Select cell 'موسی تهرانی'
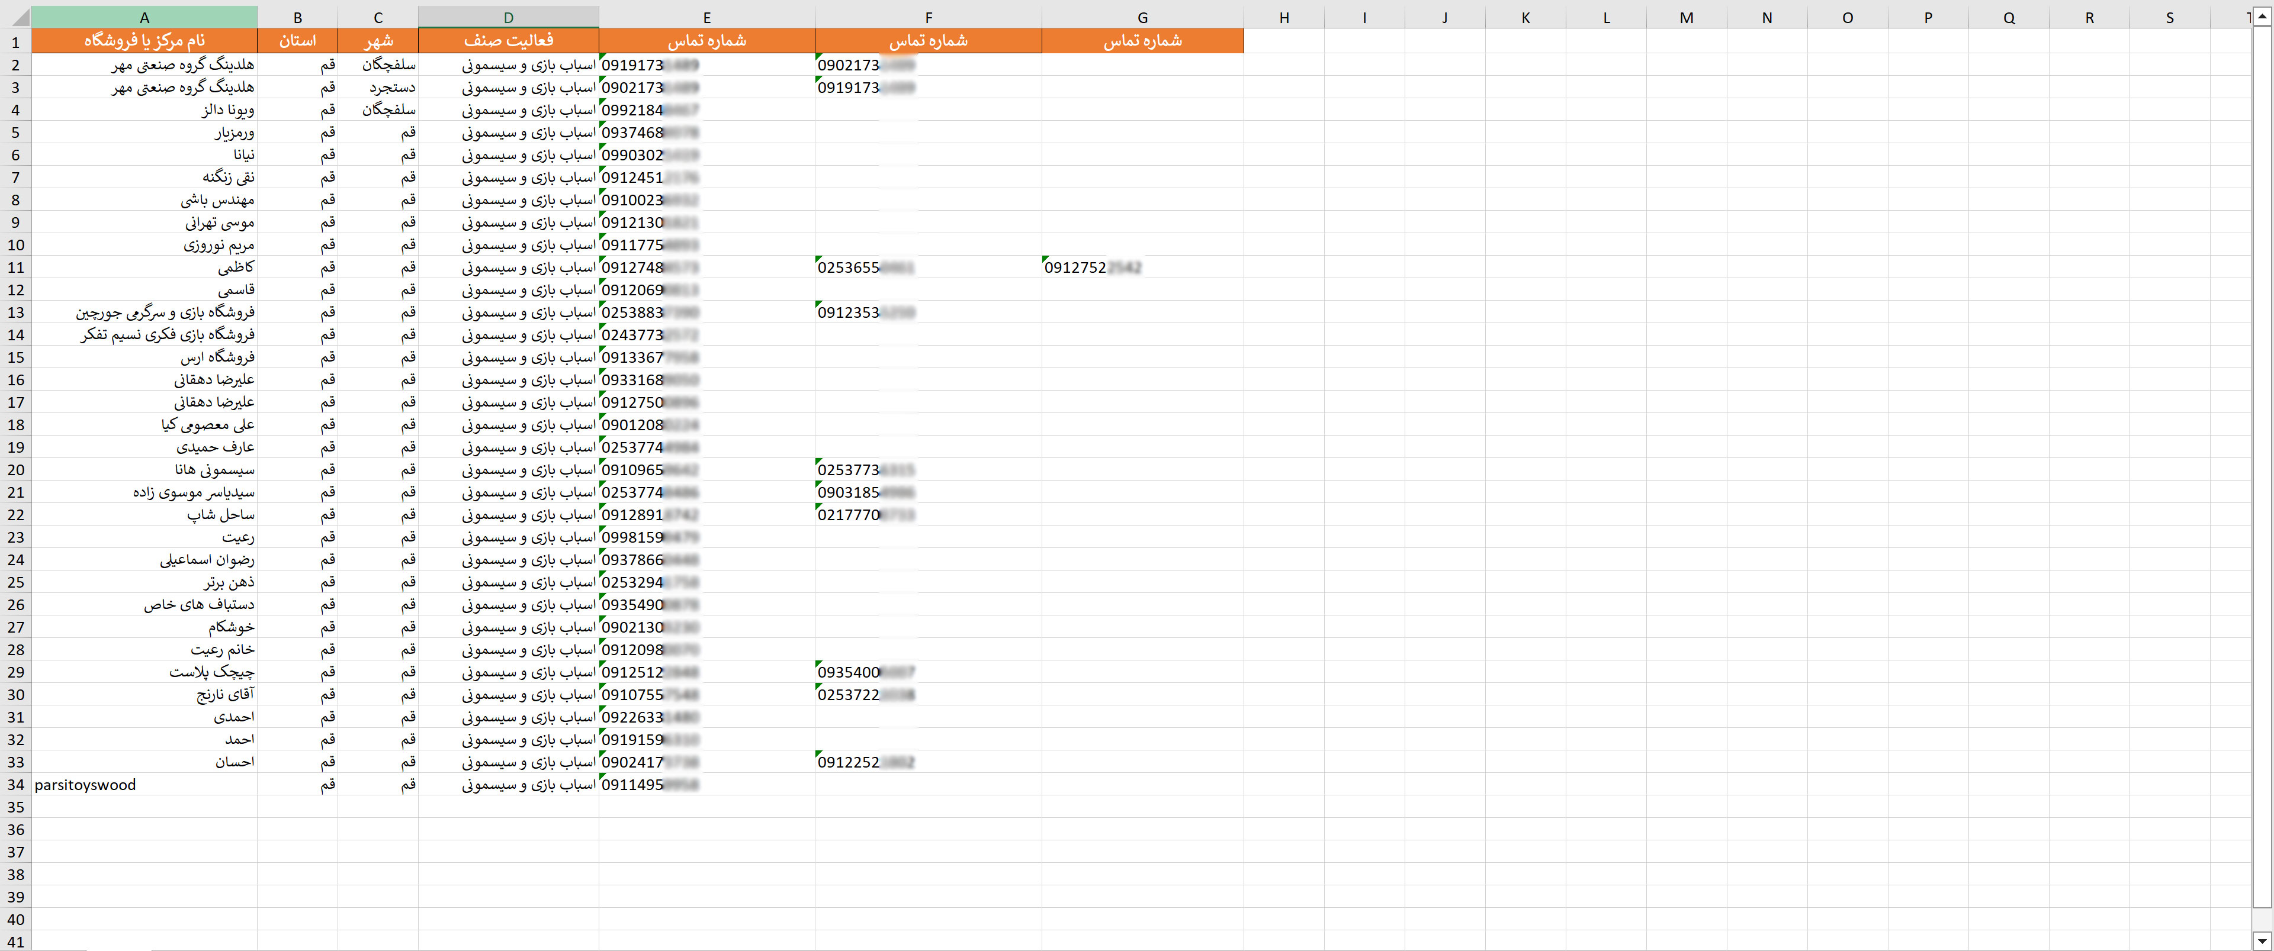 pos(144,223)
